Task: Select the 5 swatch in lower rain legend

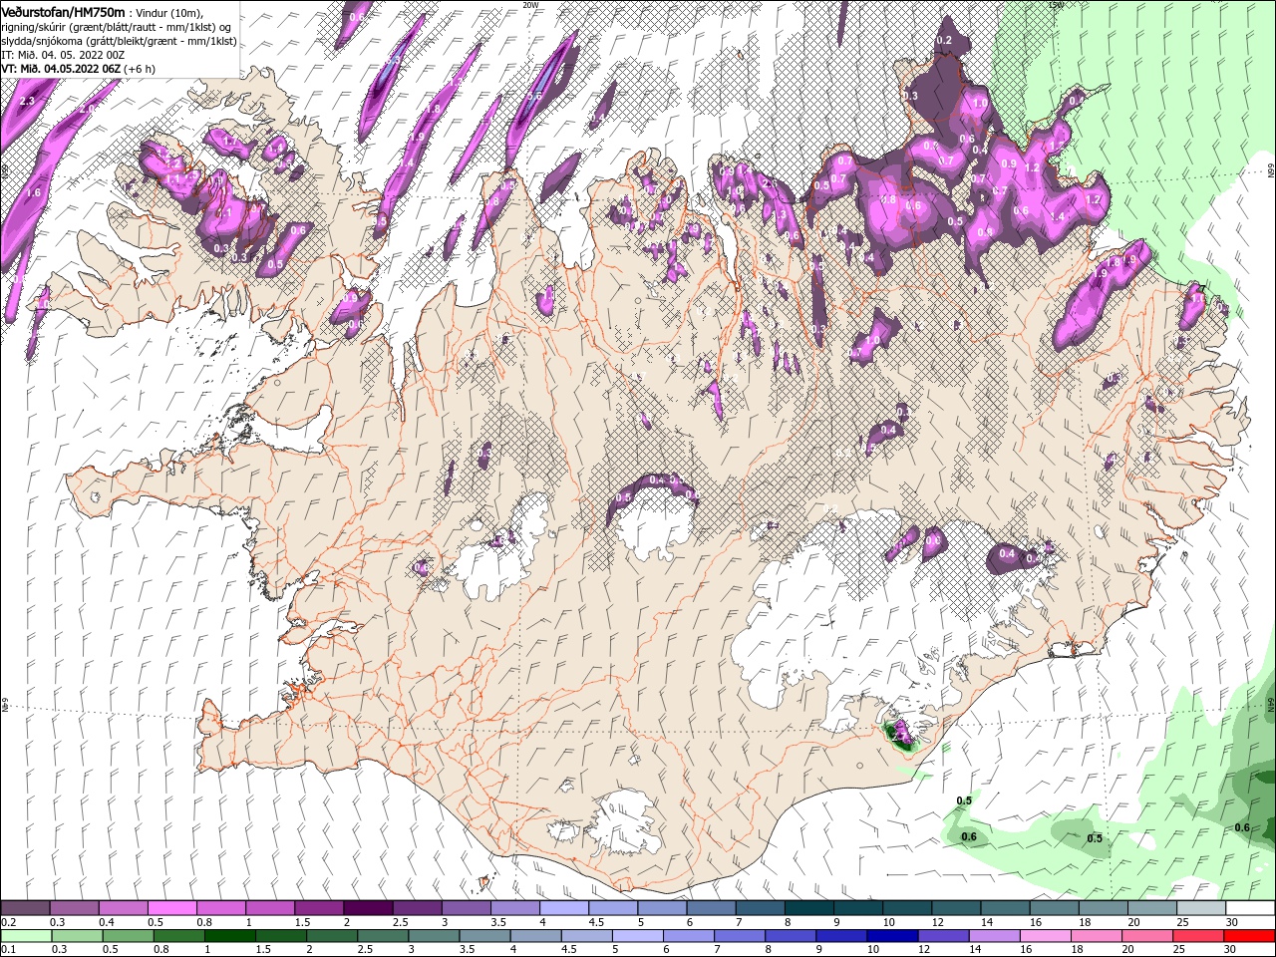Action: coord(638,936)
